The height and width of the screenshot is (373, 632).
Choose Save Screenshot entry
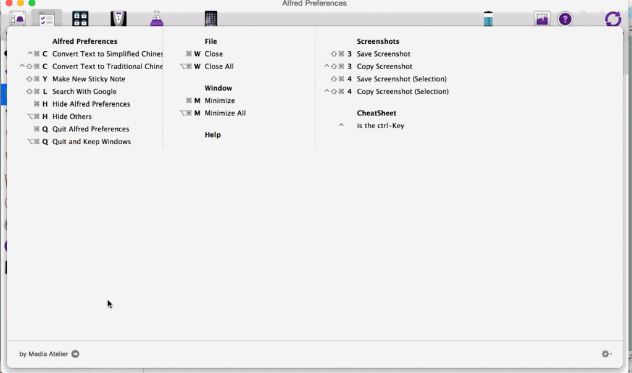383,54
